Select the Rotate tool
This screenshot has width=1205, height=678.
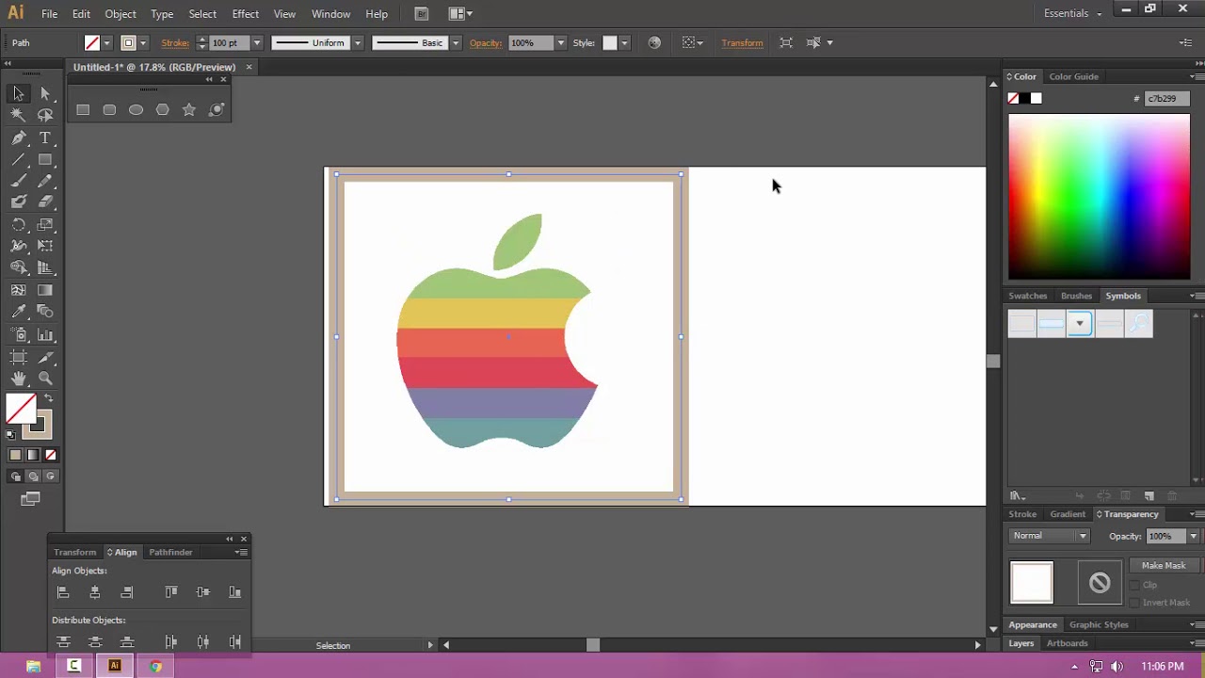tap(18, 225)
